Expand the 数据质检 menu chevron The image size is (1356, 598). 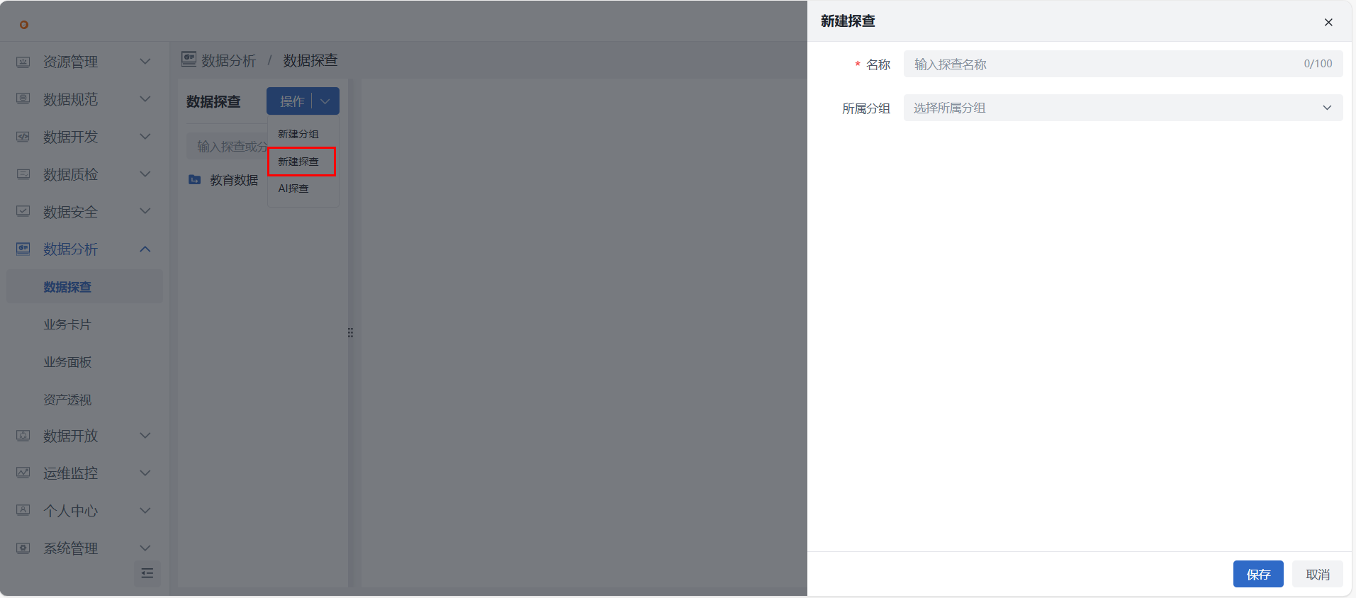coord(145,174)
